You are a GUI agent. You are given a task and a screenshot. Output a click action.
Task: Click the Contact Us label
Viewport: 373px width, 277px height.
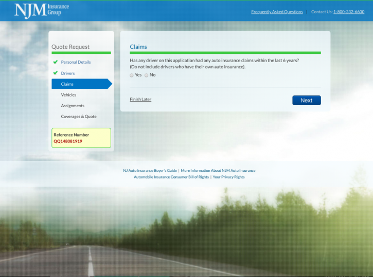322,12
